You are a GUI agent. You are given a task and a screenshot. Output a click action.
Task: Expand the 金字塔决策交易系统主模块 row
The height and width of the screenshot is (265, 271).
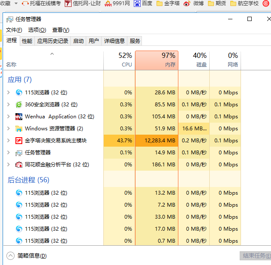click(x=8, y=141)
